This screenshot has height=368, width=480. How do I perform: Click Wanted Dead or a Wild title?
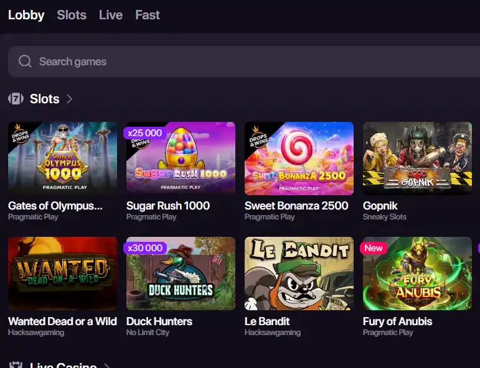click(x=62, y=321)
